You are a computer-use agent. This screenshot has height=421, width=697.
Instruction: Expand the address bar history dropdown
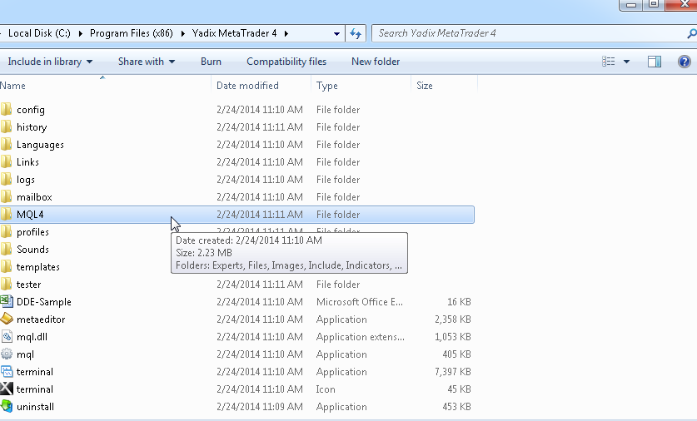(336, 33)
